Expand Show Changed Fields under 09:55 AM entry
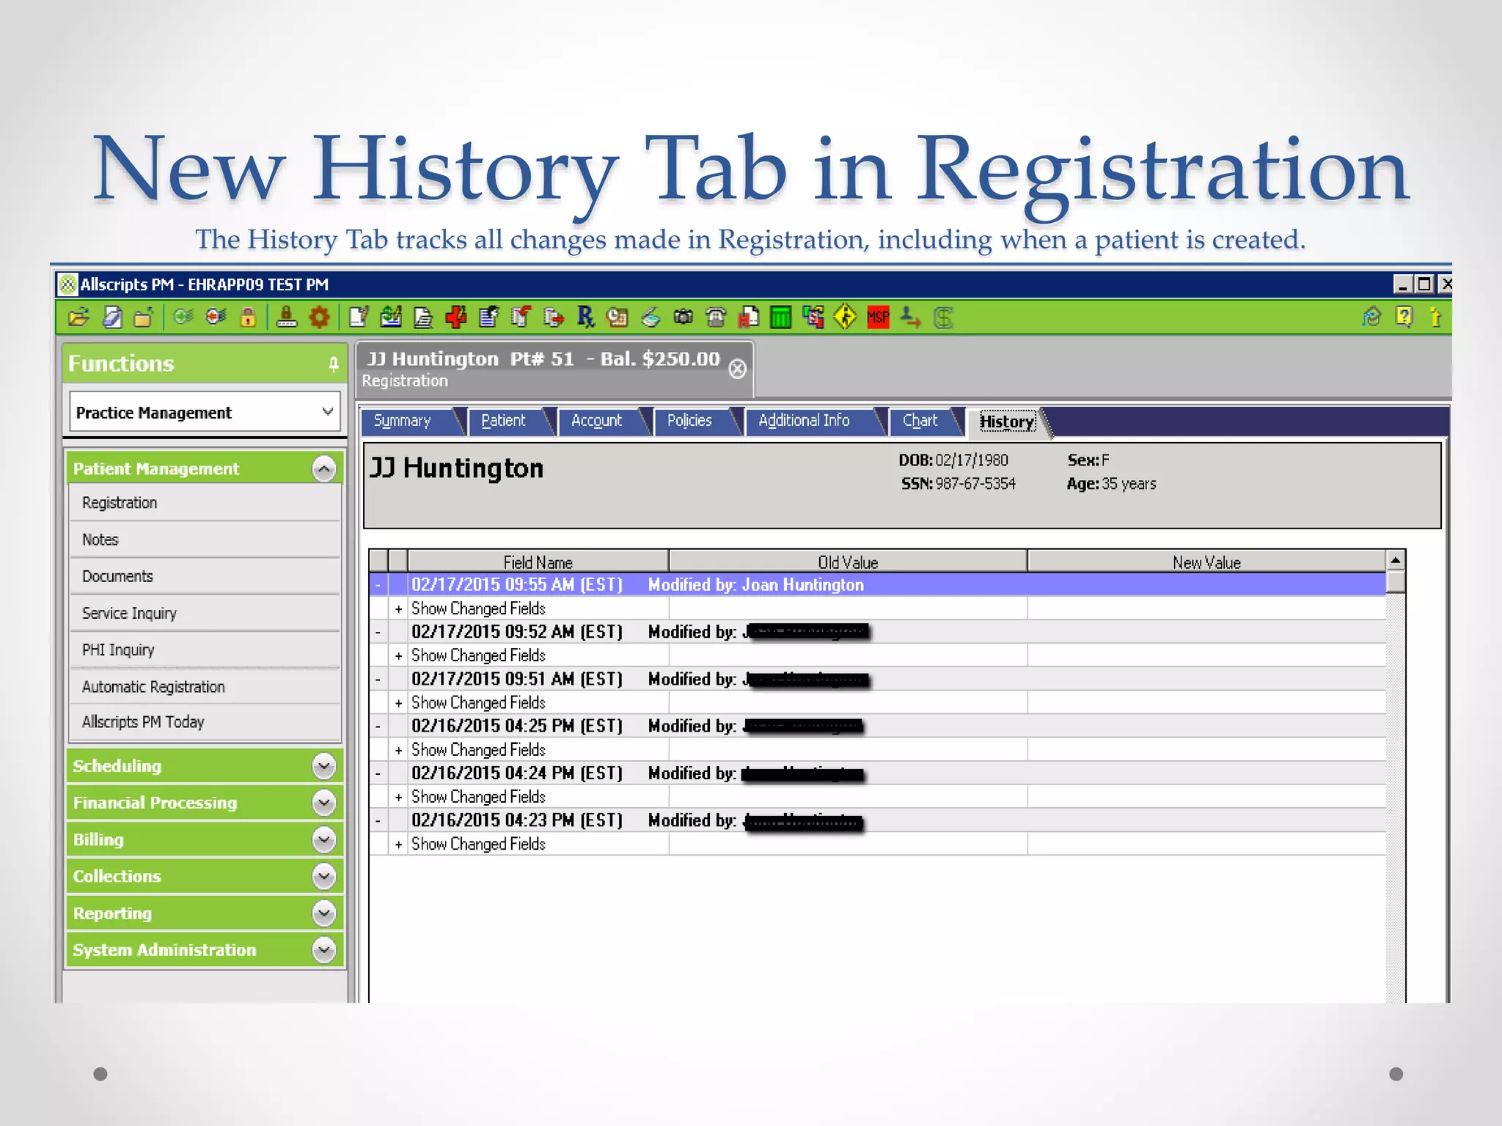 [x=398, y=609]
